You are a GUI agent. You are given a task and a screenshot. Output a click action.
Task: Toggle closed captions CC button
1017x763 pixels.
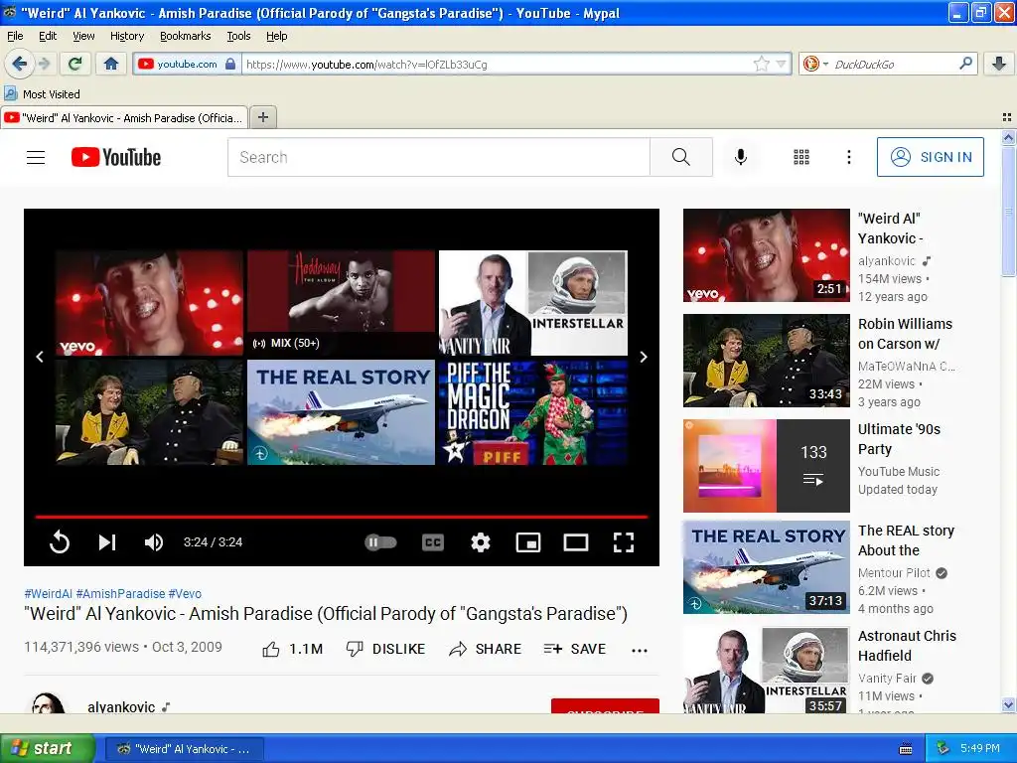pos(433,541)
